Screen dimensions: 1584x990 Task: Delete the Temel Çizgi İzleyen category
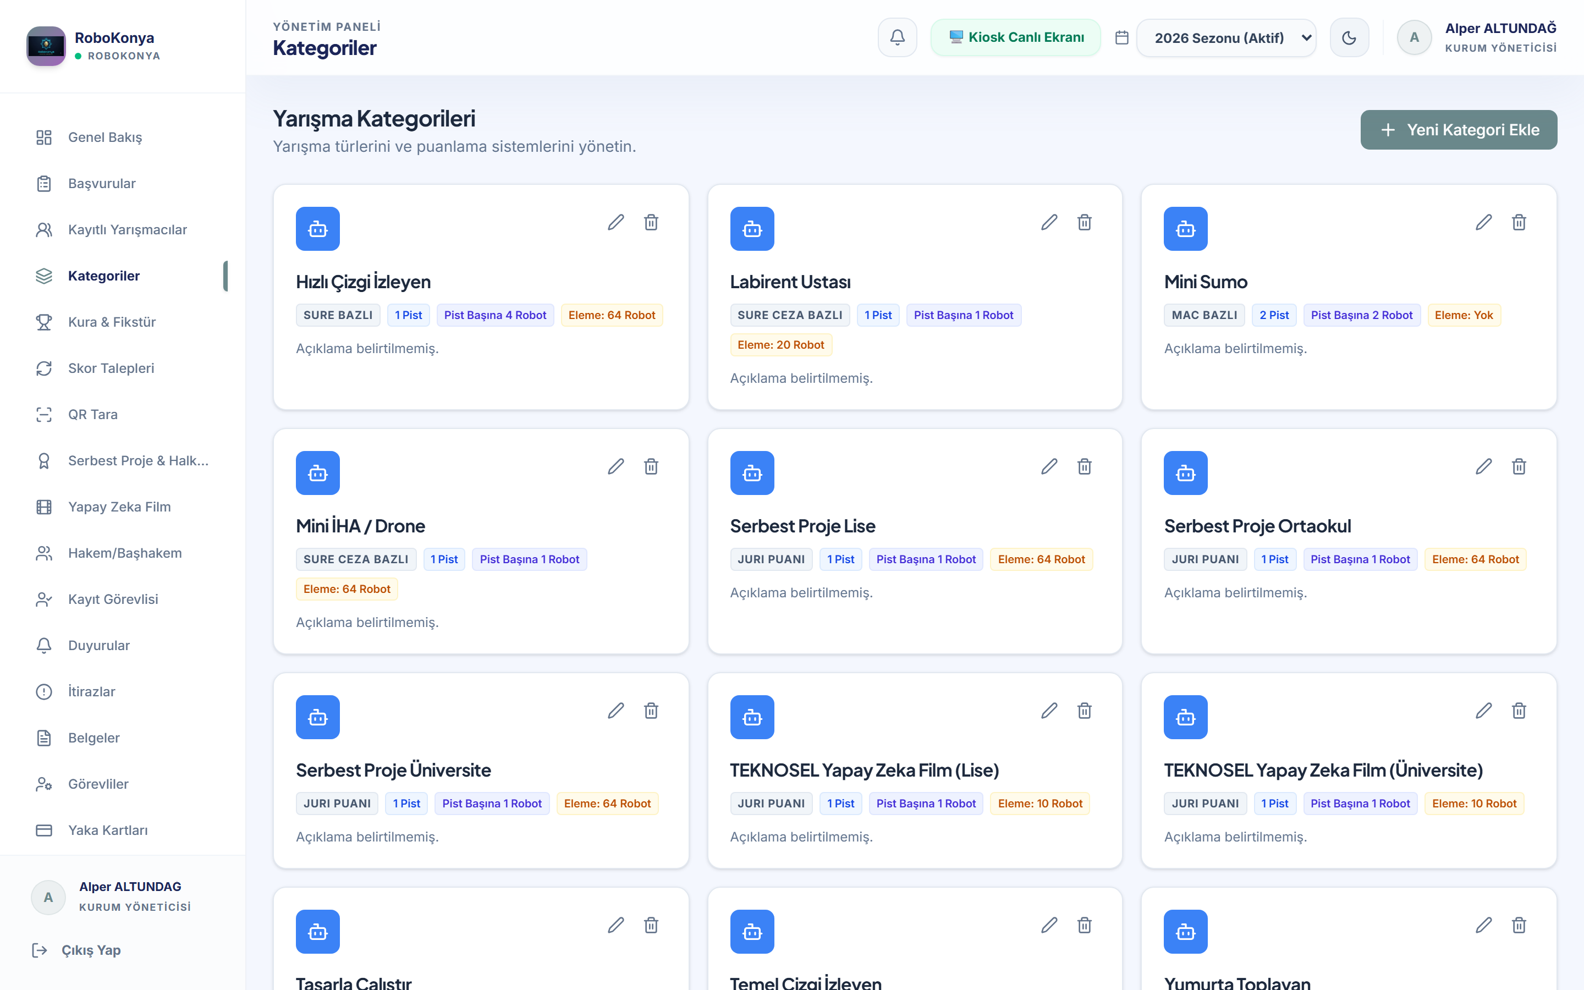(1085, 925)
